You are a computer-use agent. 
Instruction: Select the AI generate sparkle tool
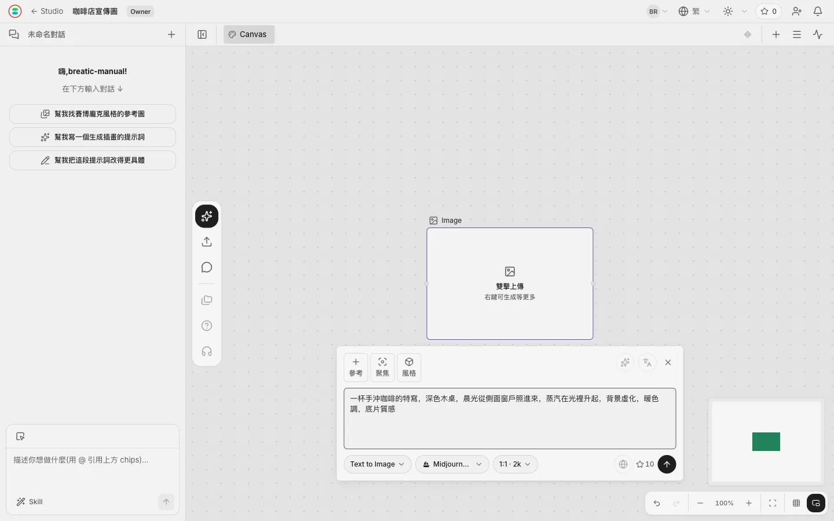207,217
